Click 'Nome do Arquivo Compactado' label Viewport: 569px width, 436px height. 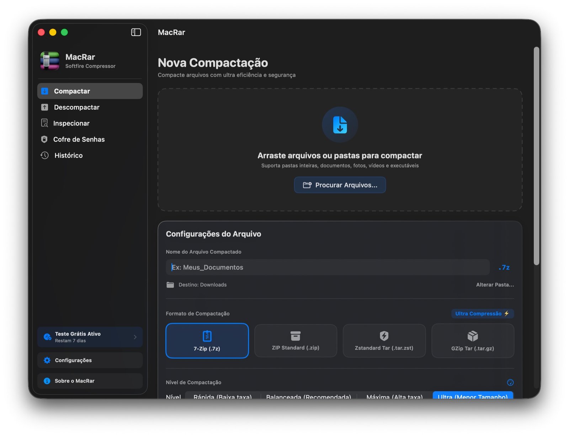(203, 252)
